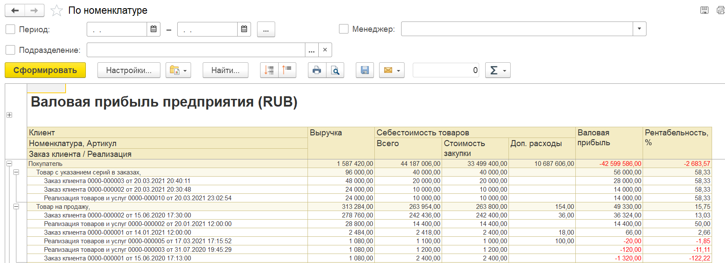
Task: Save the report using the top-right diskette icon
Action: (704, 10)
